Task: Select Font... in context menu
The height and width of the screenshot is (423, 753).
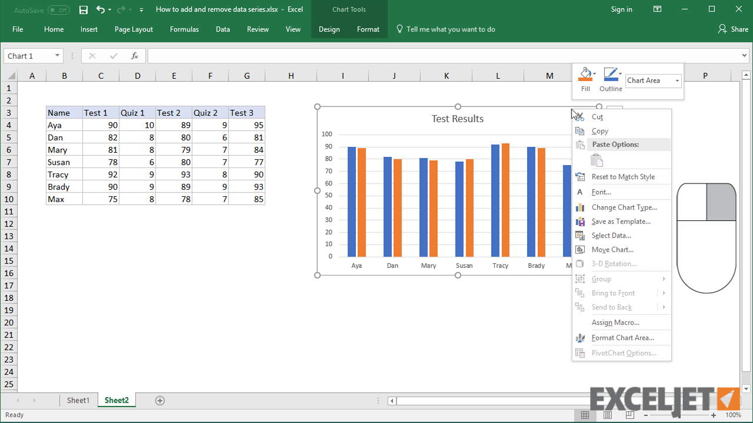Action: (x=622, y=192)
